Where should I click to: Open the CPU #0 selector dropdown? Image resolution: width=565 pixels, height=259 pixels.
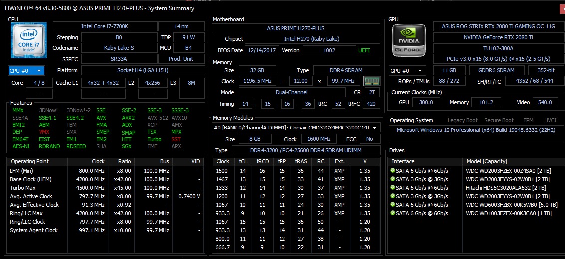pos(26,71)
